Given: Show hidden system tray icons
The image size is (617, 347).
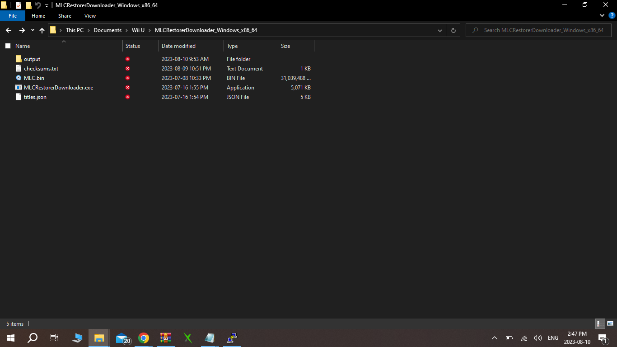Looking at the screenshot, I should click(495, 338).
